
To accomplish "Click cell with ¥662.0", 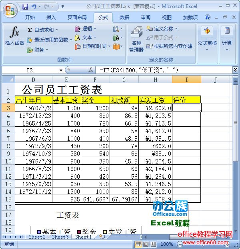I will coord(155,146).
